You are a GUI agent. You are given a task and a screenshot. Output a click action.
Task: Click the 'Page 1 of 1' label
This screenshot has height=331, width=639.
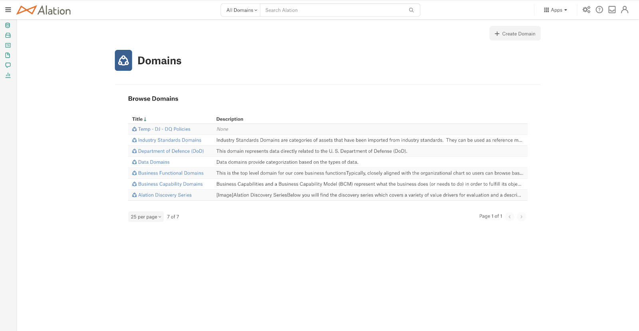pyautogui.click(x=491, y=216)
